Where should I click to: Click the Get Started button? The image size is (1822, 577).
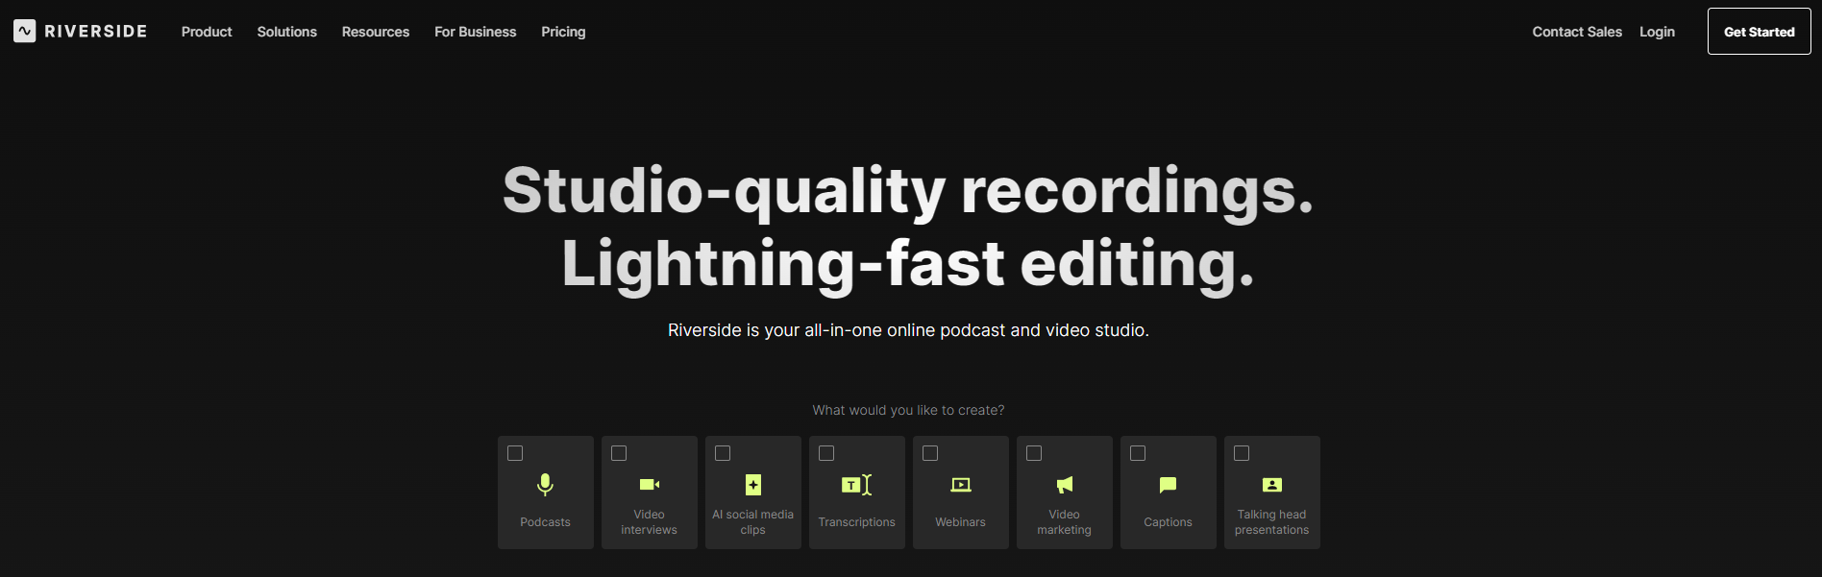point(1759,32)
